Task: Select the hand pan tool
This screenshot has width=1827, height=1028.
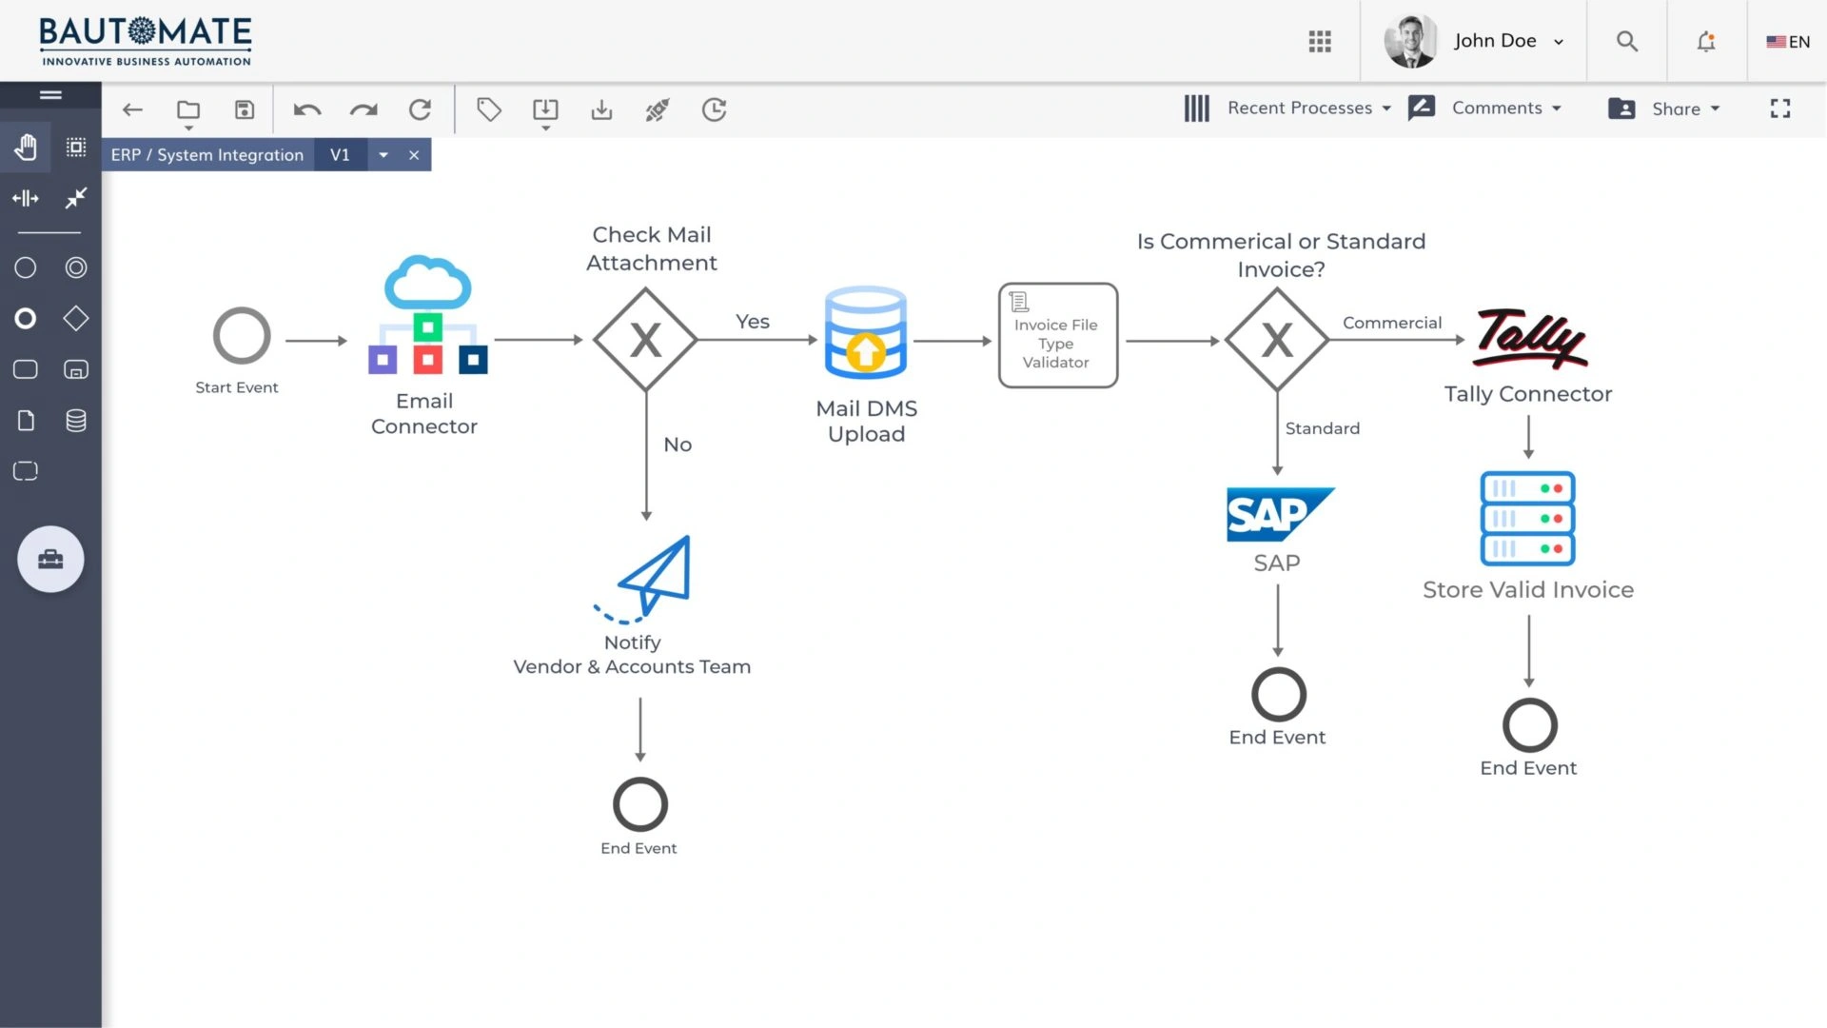Action: click(26, 148)
